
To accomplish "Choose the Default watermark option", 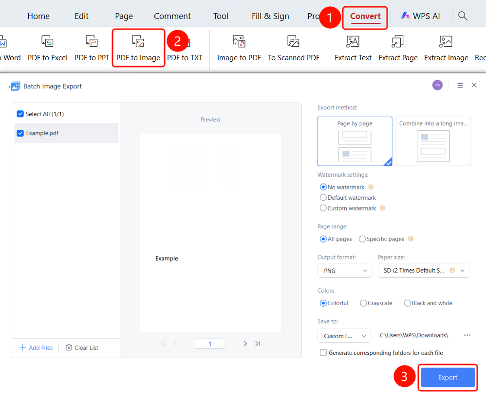I will 323,198.
